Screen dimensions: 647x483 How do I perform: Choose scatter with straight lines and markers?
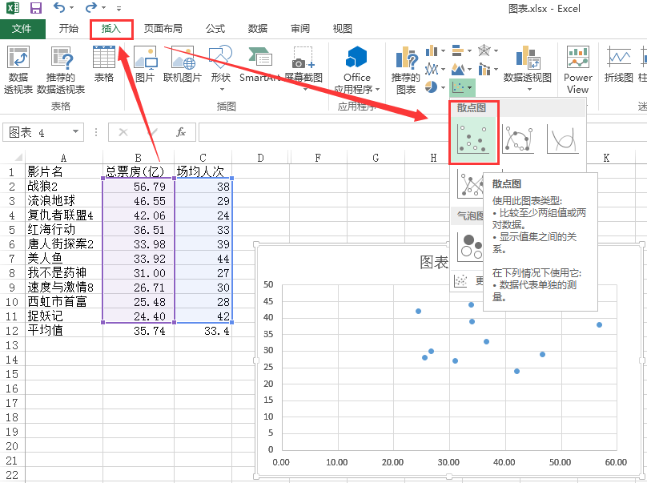click(470, 184)
